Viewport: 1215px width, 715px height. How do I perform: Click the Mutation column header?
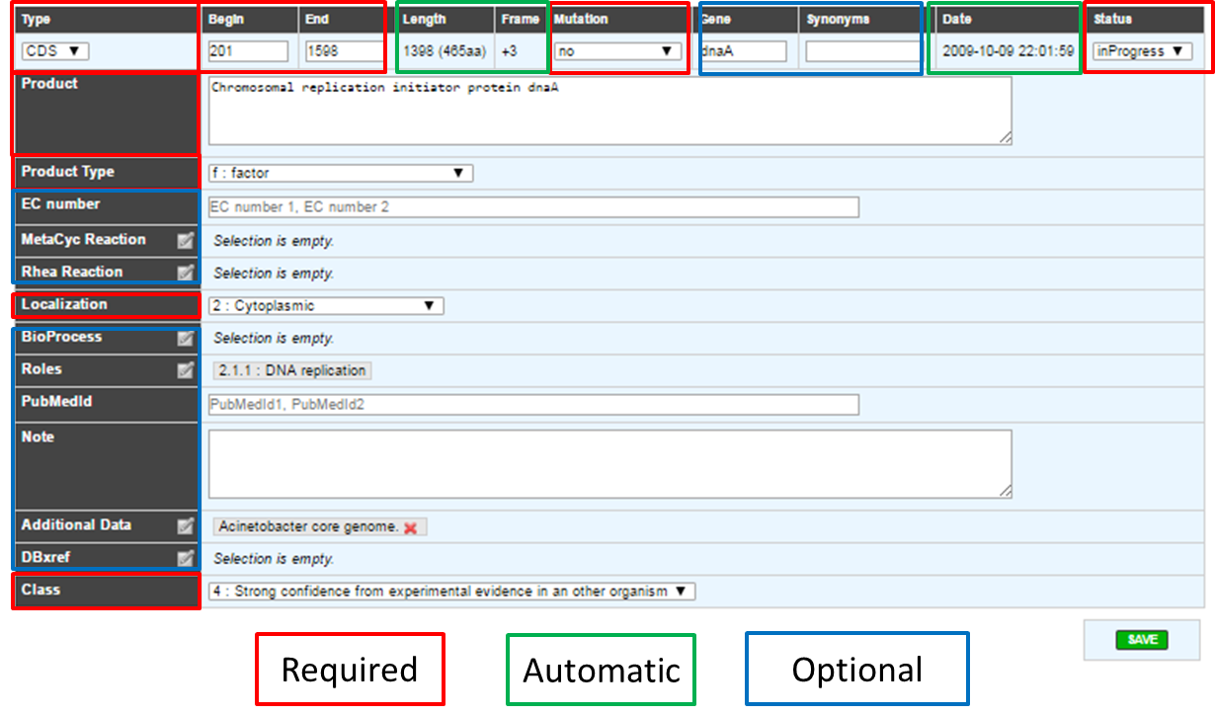point(581,19)
